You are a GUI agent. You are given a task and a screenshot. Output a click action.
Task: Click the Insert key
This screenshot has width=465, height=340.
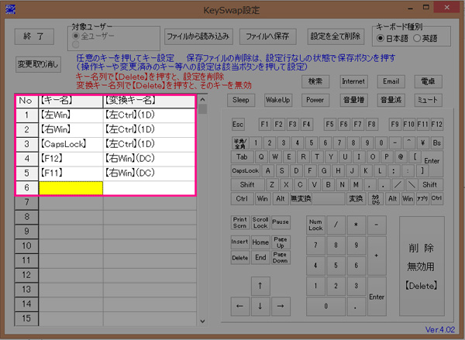click(x=240, y=242)
